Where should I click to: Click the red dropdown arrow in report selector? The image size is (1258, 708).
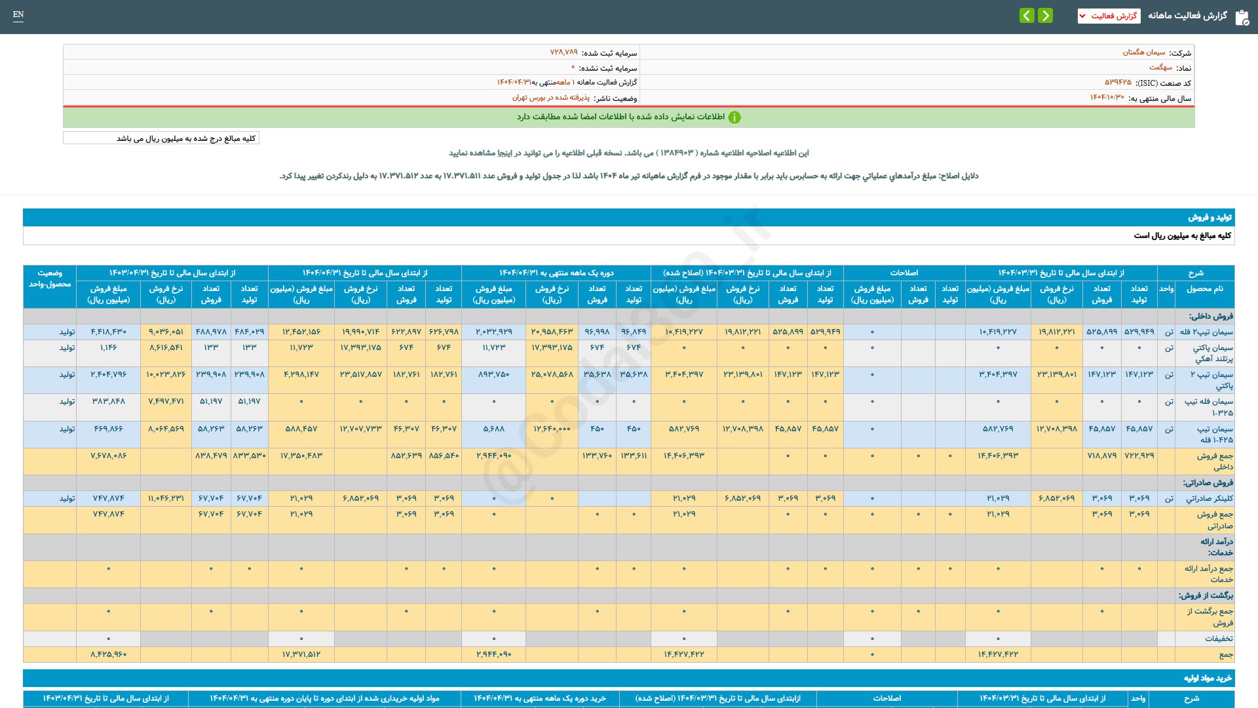tap(1082, 16)
